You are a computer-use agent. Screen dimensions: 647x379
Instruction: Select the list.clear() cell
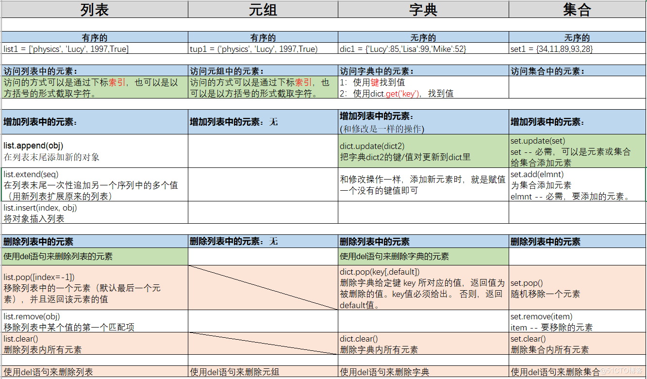95,344
